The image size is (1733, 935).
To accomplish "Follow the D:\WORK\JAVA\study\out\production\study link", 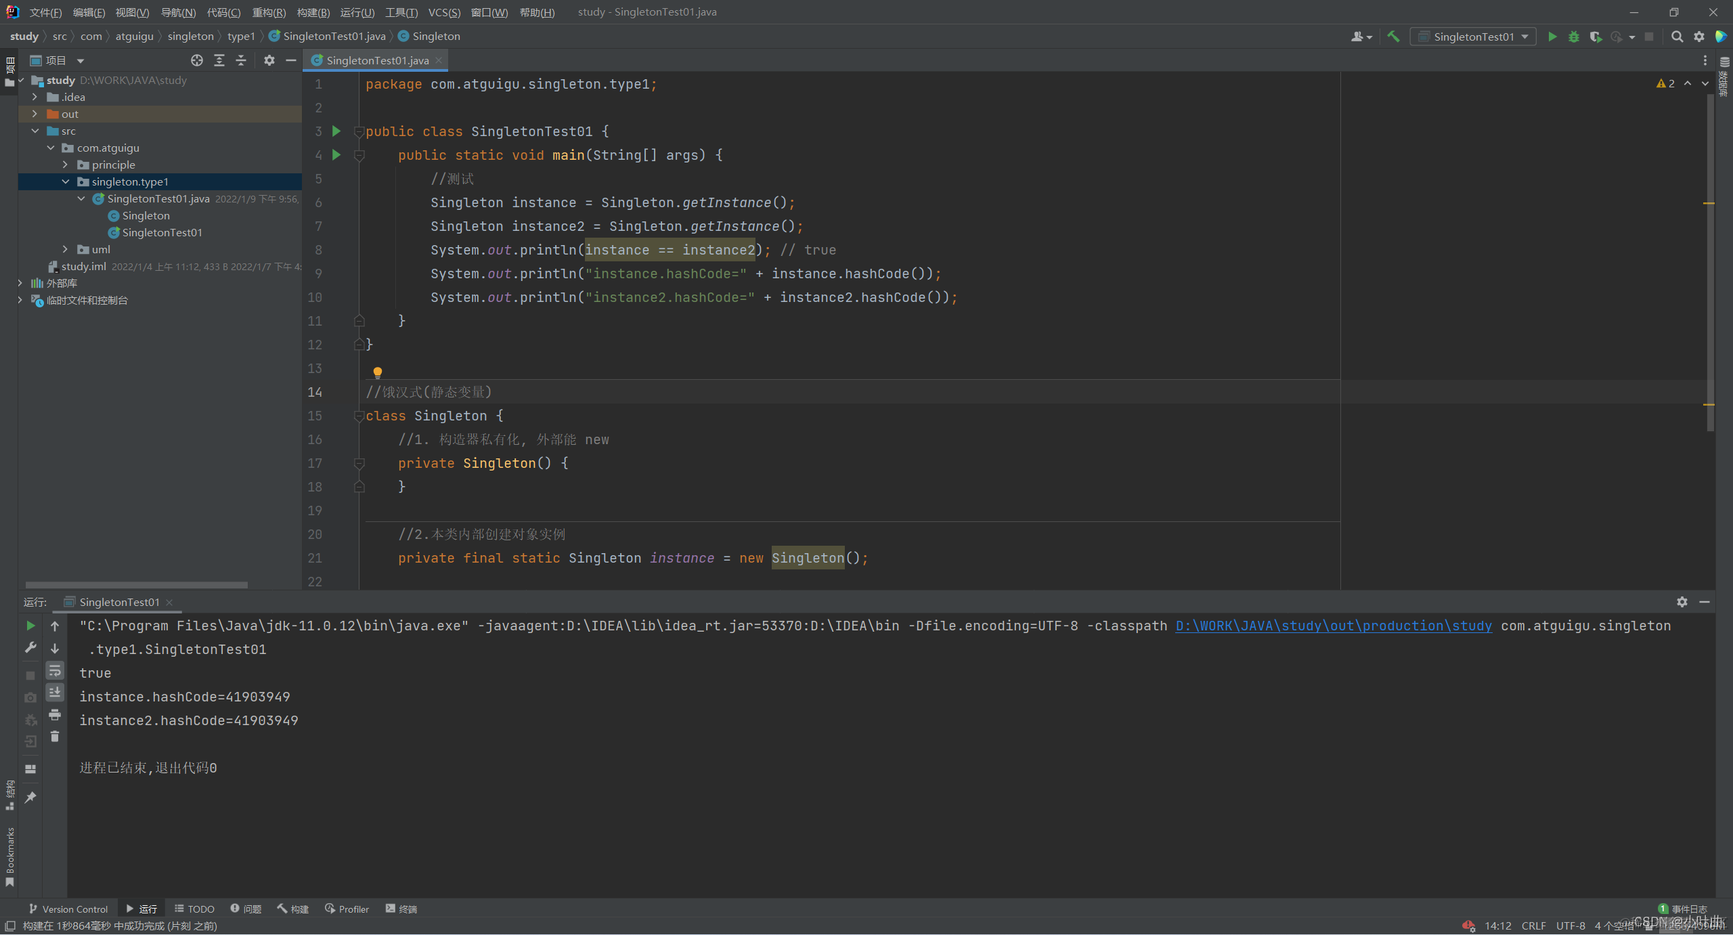I will 1334,626.
